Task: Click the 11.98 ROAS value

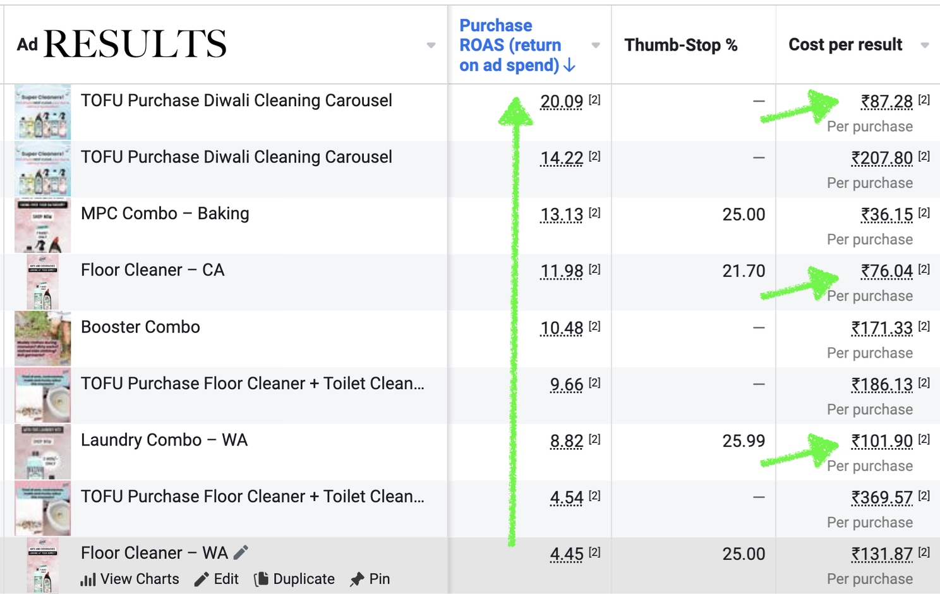Action: [x=562, y=272]
